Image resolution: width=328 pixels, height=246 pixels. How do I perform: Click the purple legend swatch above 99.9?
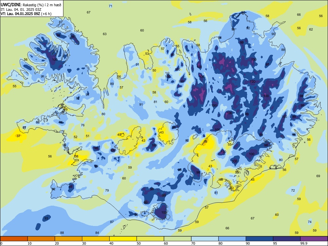314,239
